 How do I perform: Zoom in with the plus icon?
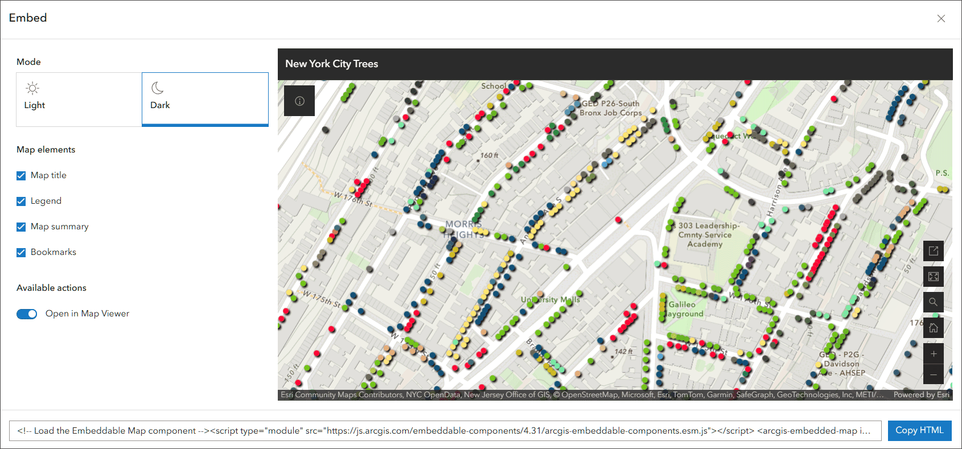[934, 353]
